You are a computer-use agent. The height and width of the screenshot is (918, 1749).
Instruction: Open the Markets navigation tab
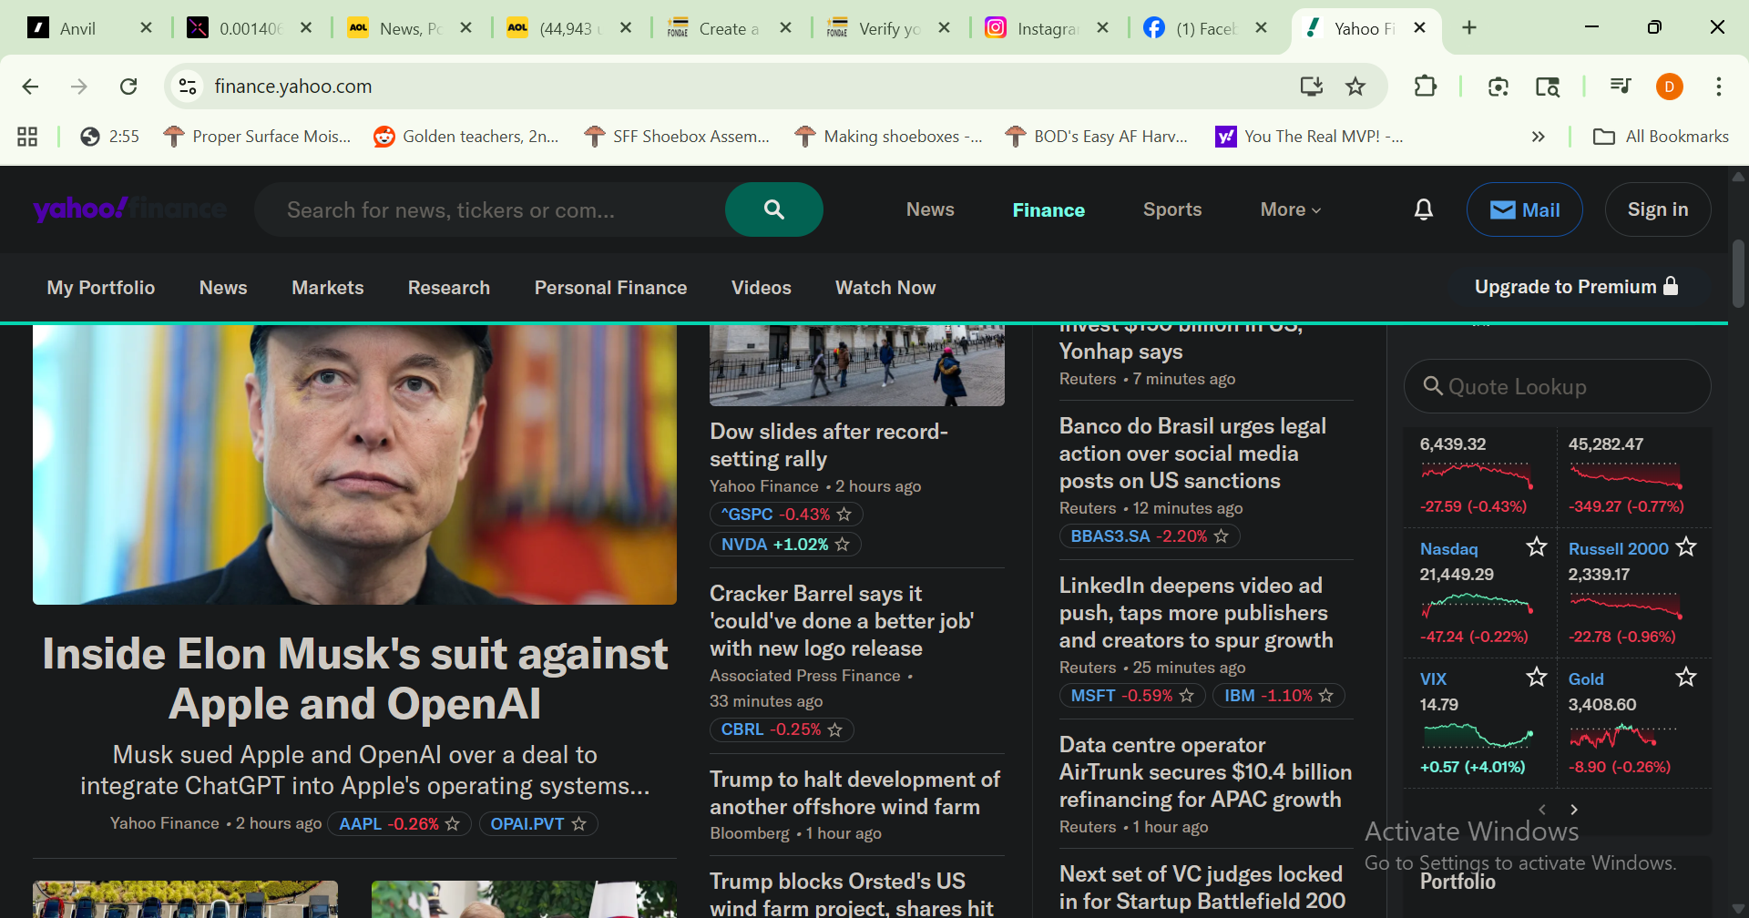pyautogui.click(x=327, y=288)
